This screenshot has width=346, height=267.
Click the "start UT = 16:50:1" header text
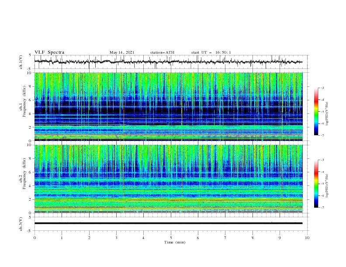pos(211,52)
